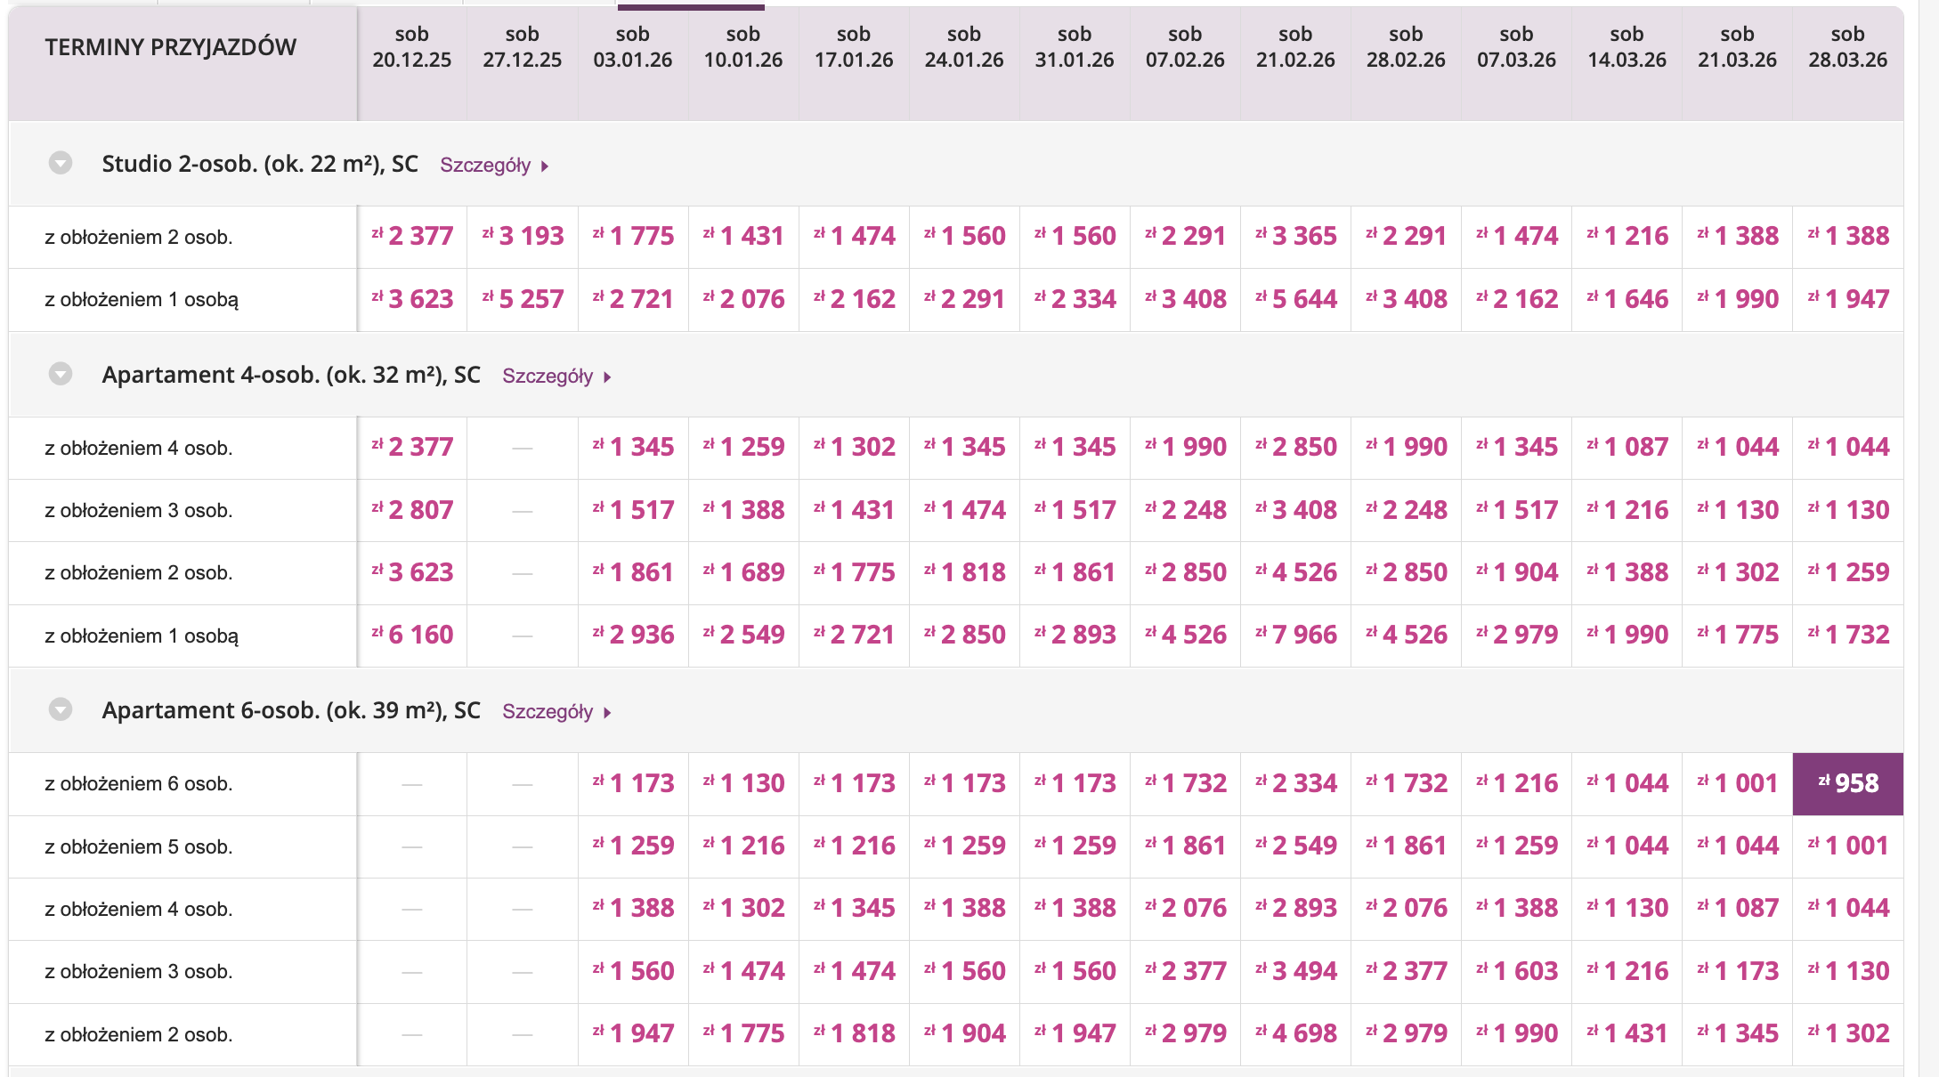Pick Studio 2 osob. price 1 216 zł
The height and width of the screenshot is (1077, 1939).
1627,237
